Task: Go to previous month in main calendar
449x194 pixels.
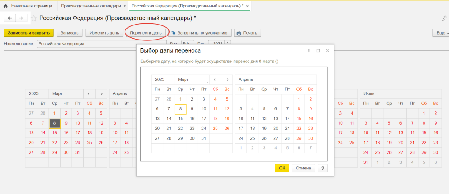Action: pyautogui.click(x=89, y=93)
